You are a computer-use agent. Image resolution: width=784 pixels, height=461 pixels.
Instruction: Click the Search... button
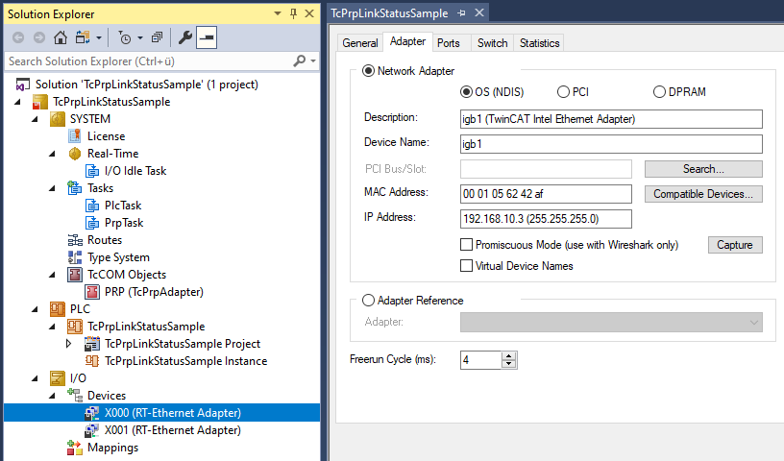pos(703,169)
